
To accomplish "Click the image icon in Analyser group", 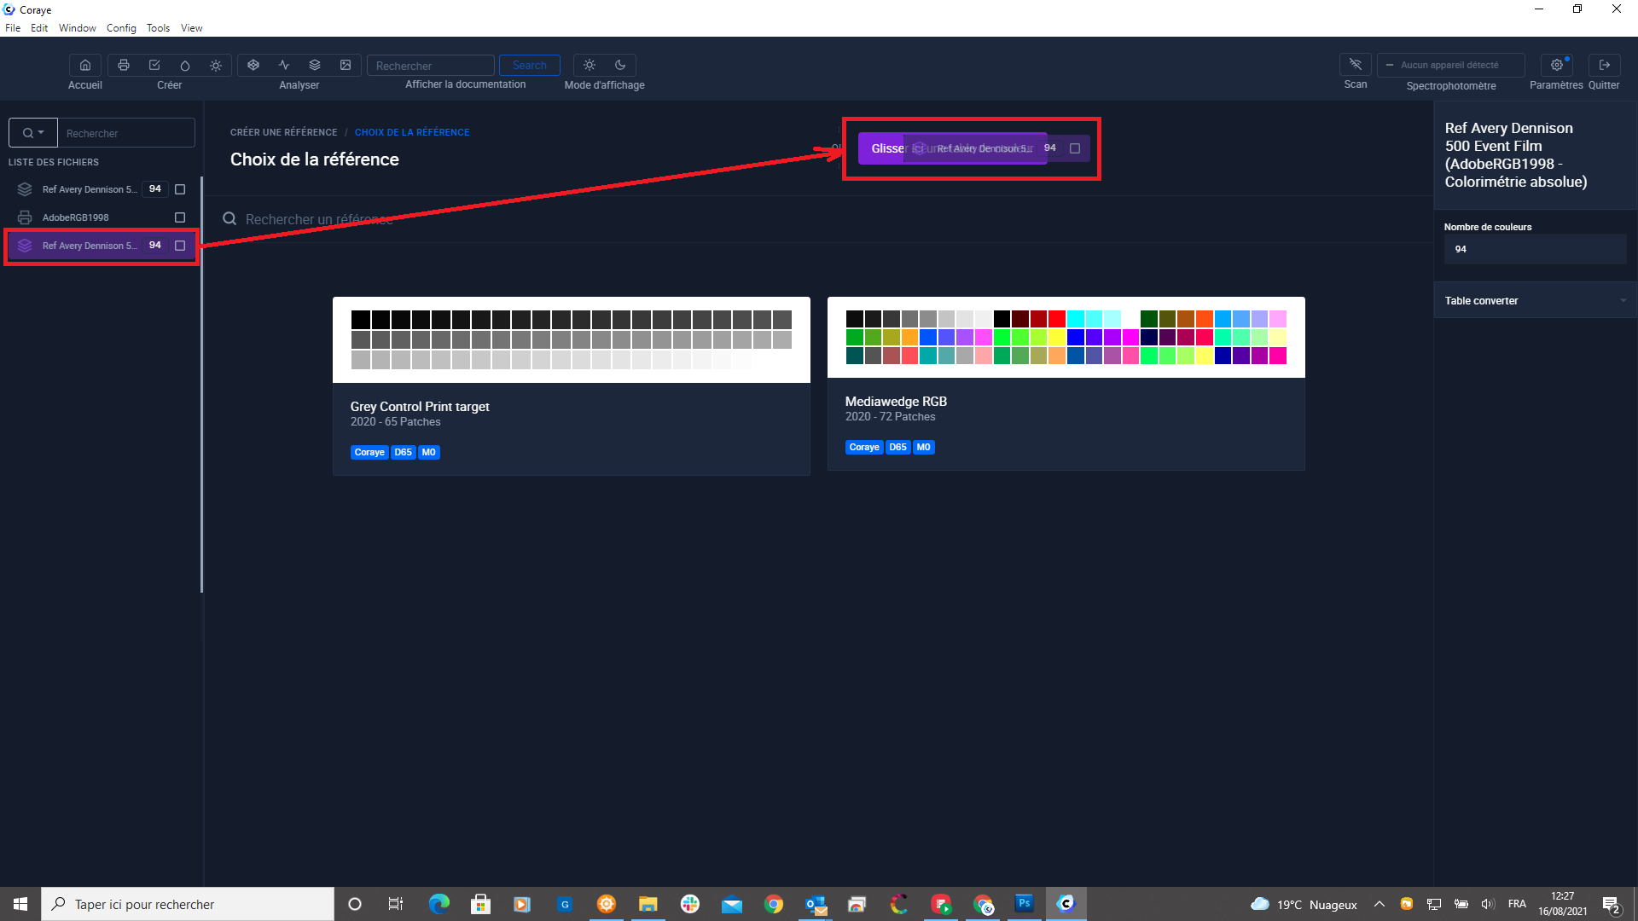I will pyautogui.click(x=346, y=65).
